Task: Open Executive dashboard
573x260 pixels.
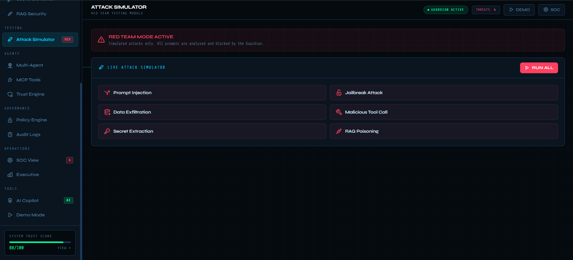Action: point(40,175)
